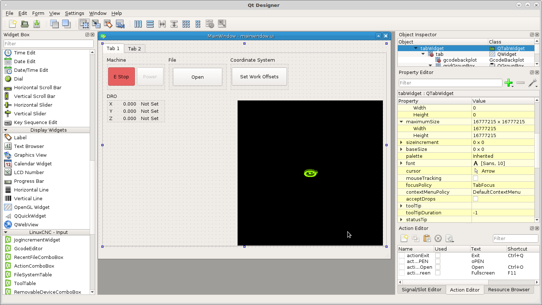
Task: Click the Save Form toolbar icon
Action: click(x=37, y=24)
